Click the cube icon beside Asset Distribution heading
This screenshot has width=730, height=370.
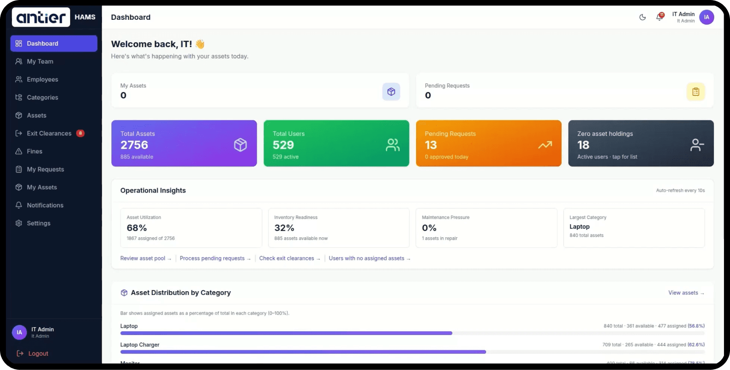(124, 293)
